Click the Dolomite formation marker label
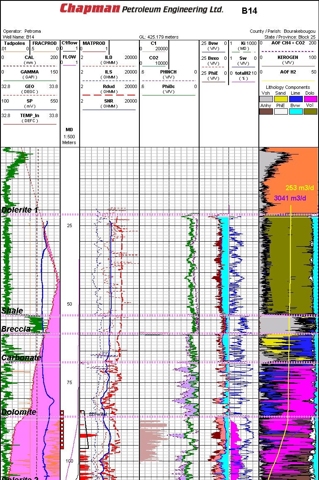This screenshot has height=480, width=319. 19,412
